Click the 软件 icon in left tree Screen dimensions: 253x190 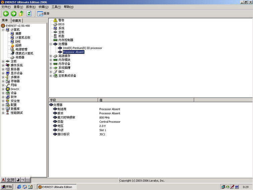tap(8, 97)
